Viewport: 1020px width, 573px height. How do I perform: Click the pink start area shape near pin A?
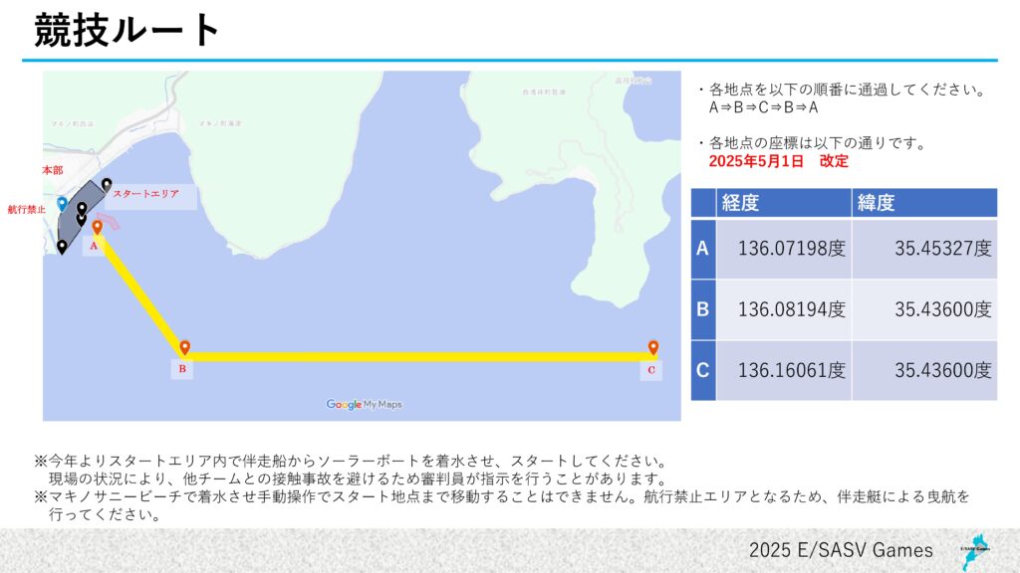(x=109, y=220)
